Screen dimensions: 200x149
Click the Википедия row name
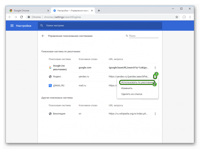click(x=59, y=114)
